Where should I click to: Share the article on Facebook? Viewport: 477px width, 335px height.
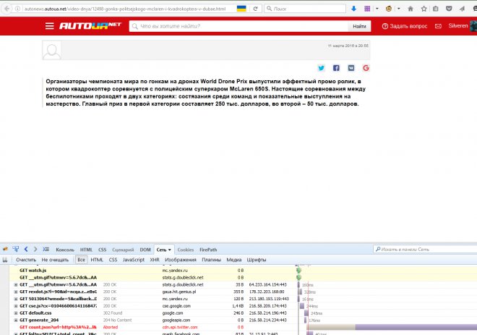pos(337,68)
